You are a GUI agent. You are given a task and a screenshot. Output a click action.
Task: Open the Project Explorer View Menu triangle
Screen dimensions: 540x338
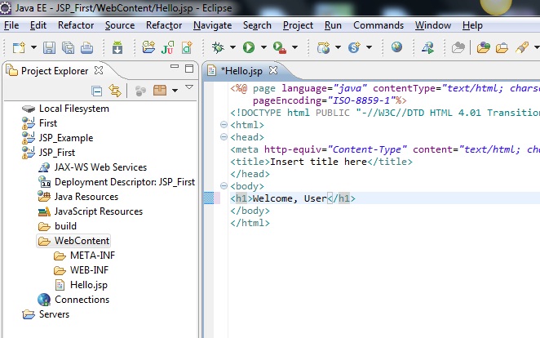point(189,87)
